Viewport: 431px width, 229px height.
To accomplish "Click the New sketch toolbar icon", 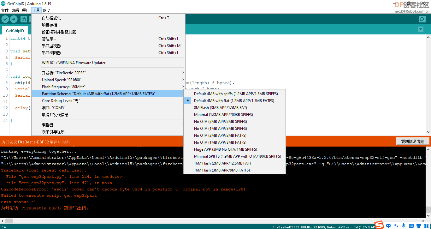I will click(x=24, y=19).
